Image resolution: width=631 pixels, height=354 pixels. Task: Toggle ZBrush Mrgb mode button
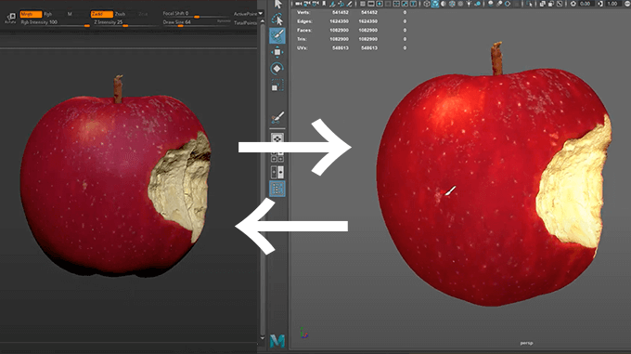(x=31, y=14)
